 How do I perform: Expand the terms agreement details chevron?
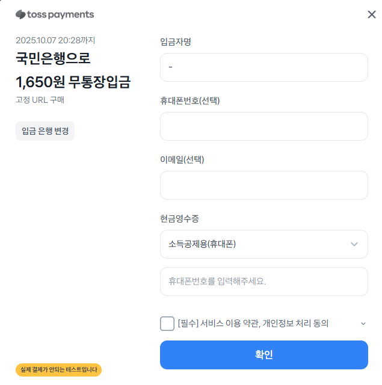[363, 324]
